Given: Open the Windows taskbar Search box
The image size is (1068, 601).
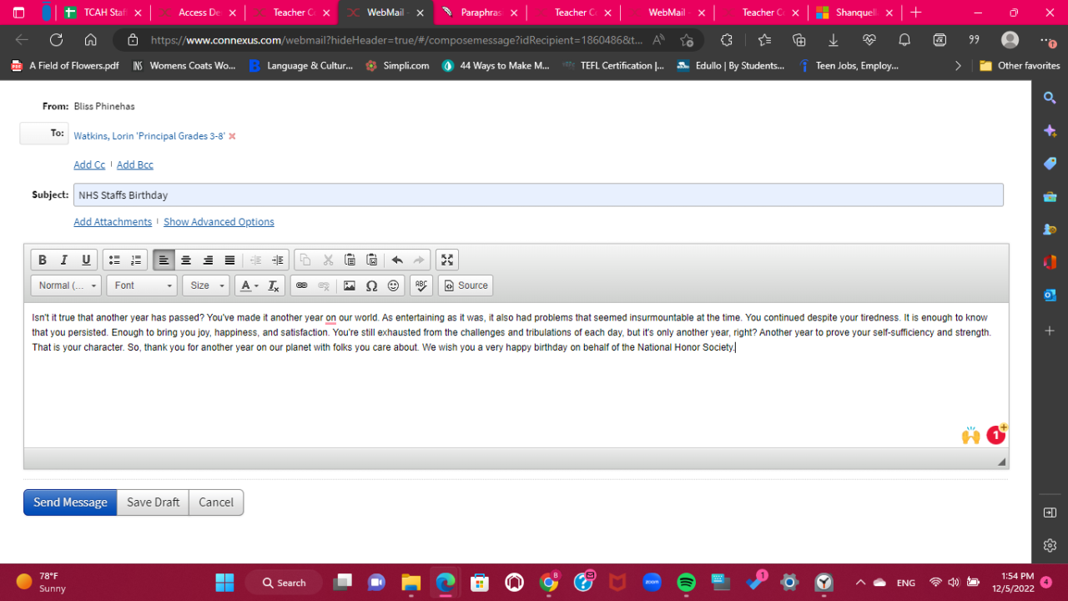Looking at the screenshot, I should coord(285,583).
